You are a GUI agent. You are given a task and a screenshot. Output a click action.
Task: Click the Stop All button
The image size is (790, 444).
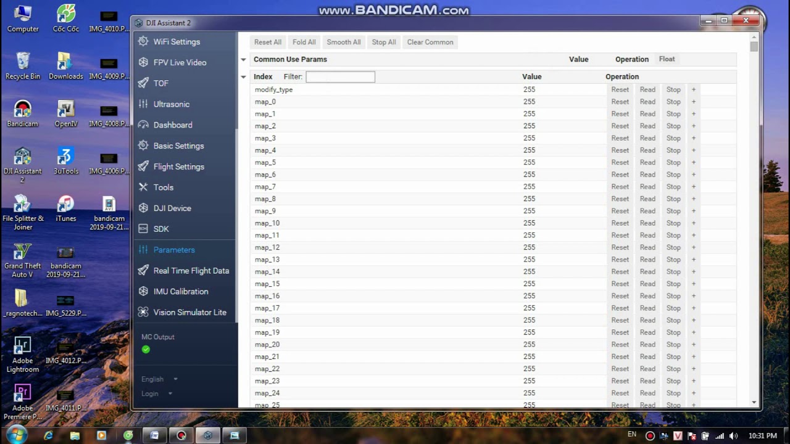click(x=384, y=42)
